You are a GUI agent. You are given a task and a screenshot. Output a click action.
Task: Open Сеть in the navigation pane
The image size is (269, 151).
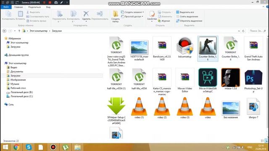pos(11,104)
